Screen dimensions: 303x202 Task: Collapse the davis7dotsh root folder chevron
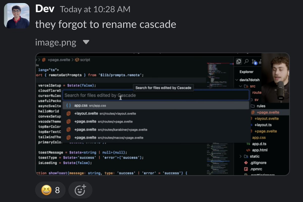coord(237,80)
